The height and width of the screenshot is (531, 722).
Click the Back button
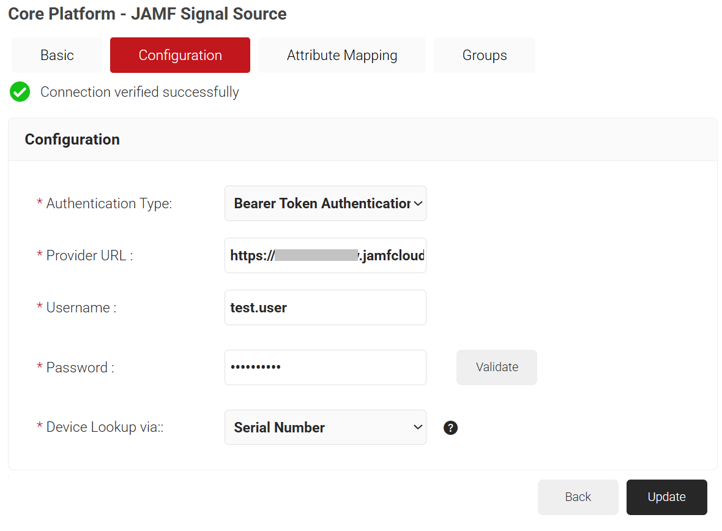[x=578, y=497]
